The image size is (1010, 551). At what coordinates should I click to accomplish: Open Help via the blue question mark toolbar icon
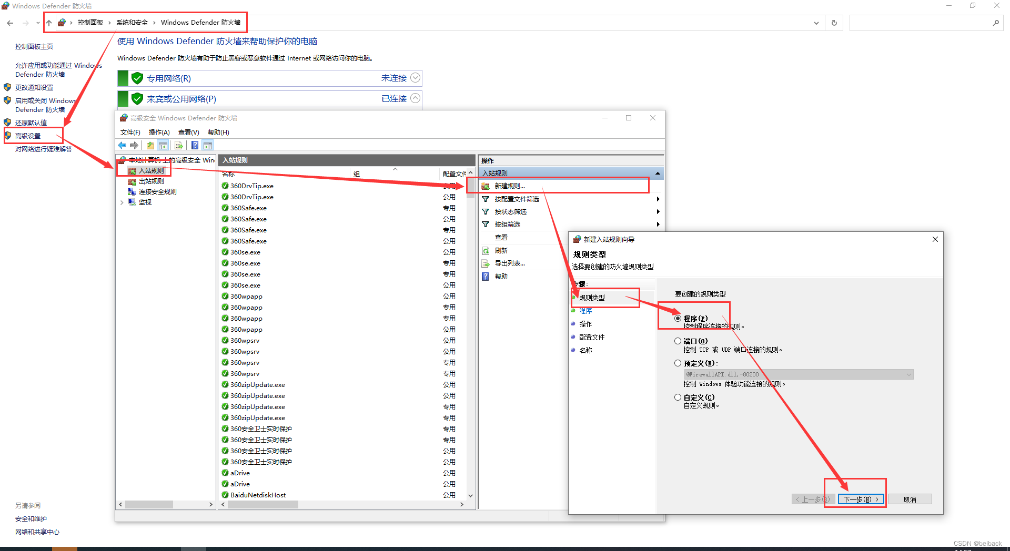(x=195, y=146)
